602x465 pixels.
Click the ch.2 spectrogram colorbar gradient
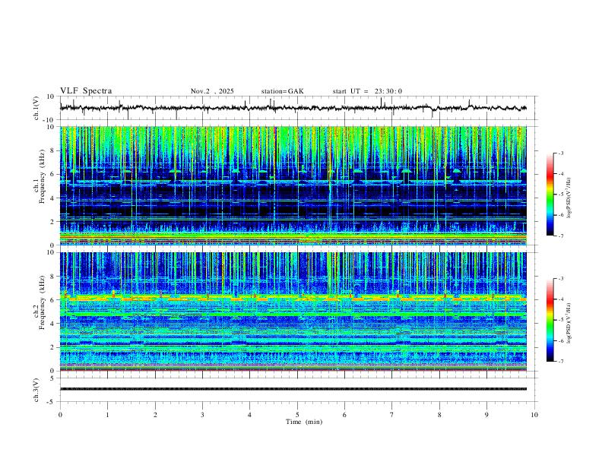tap(550, 320)
